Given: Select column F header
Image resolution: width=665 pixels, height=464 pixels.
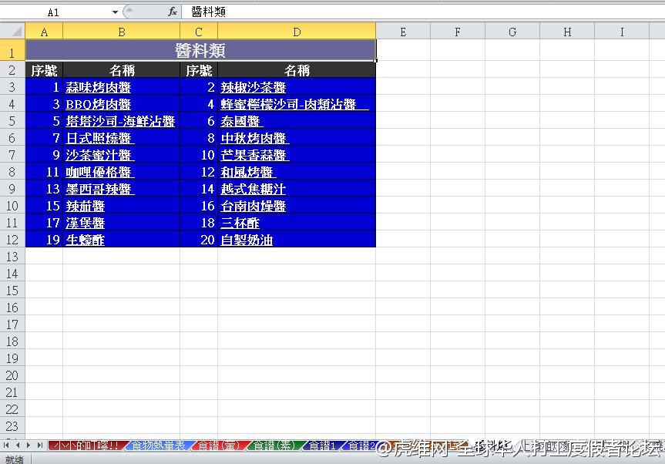Looking at the screenshot, I should (458, 32).
